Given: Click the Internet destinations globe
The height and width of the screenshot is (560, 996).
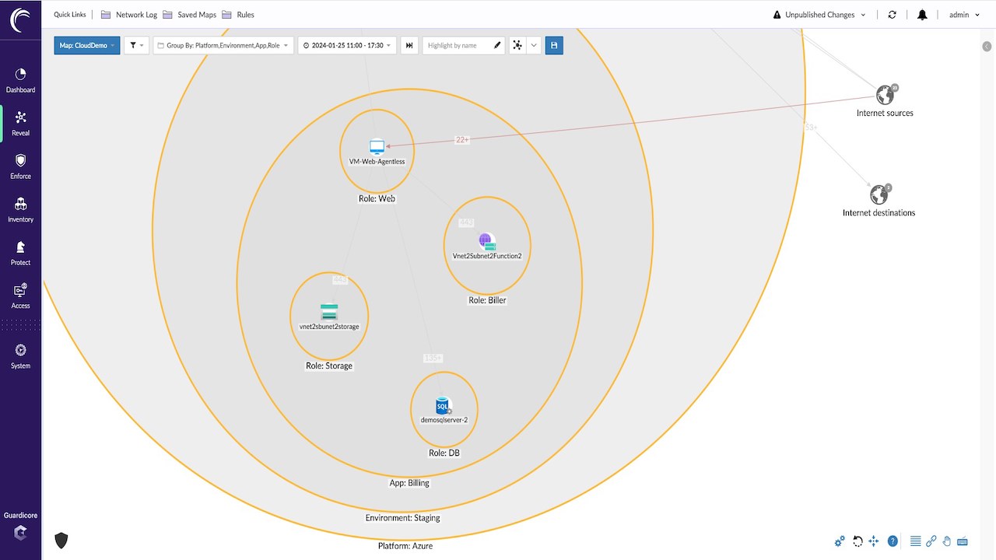Looking at the screenshot, I should click(x=879, y=194).
